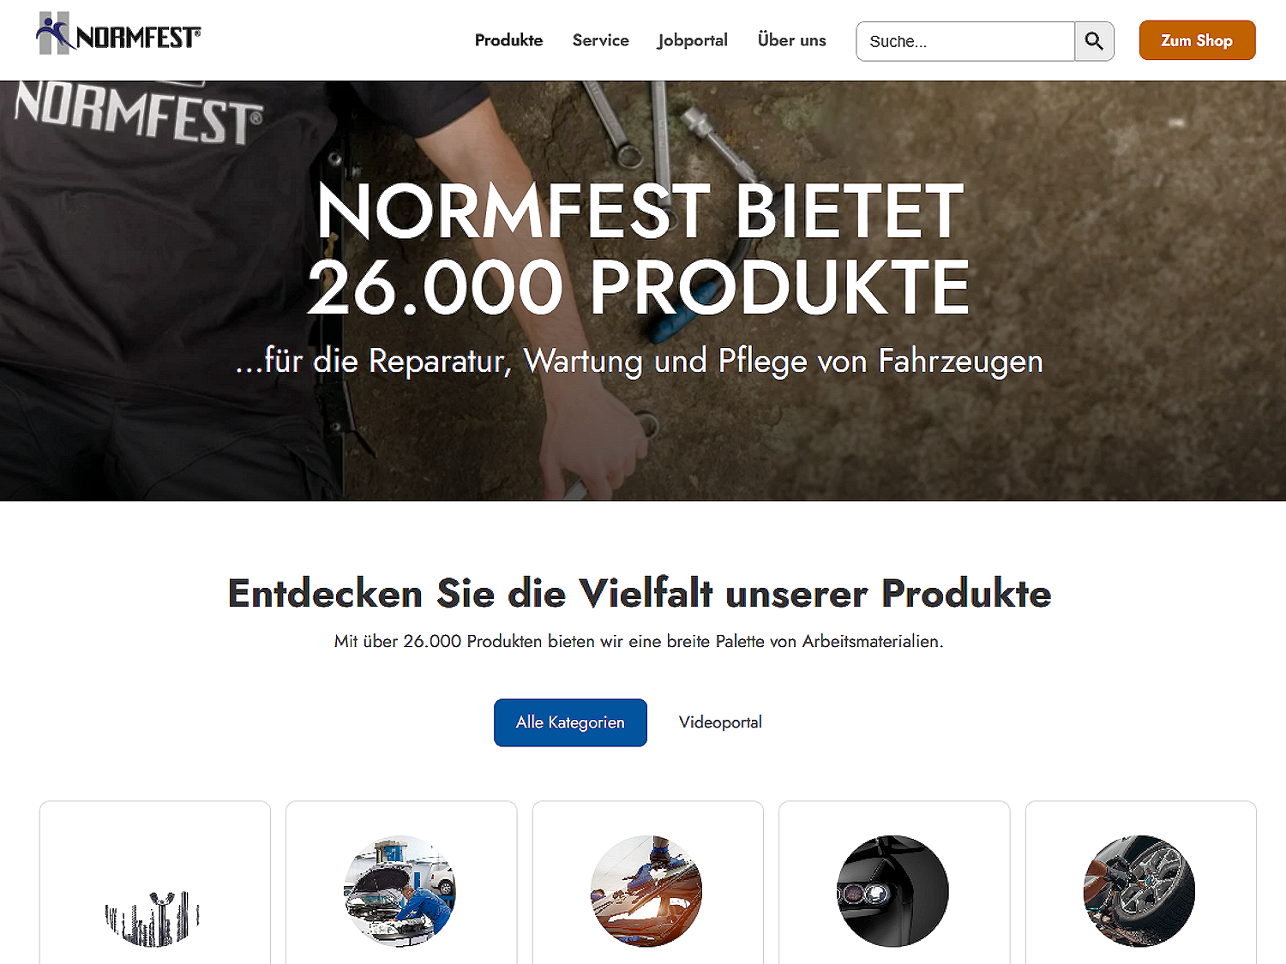
Task: Open the black headlight category image
Action: (892, 891)
